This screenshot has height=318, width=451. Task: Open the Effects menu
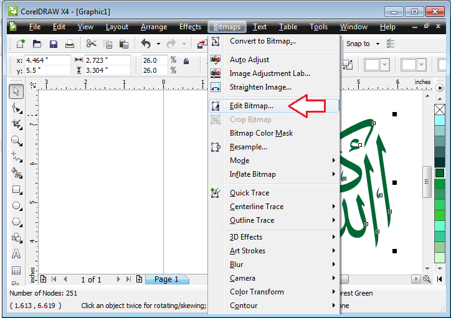tap(190, 27)
